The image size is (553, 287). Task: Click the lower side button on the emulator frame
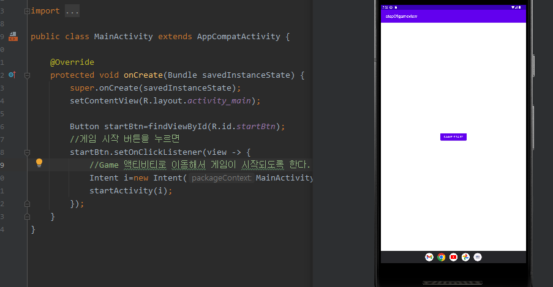click(x=533, y=128)
